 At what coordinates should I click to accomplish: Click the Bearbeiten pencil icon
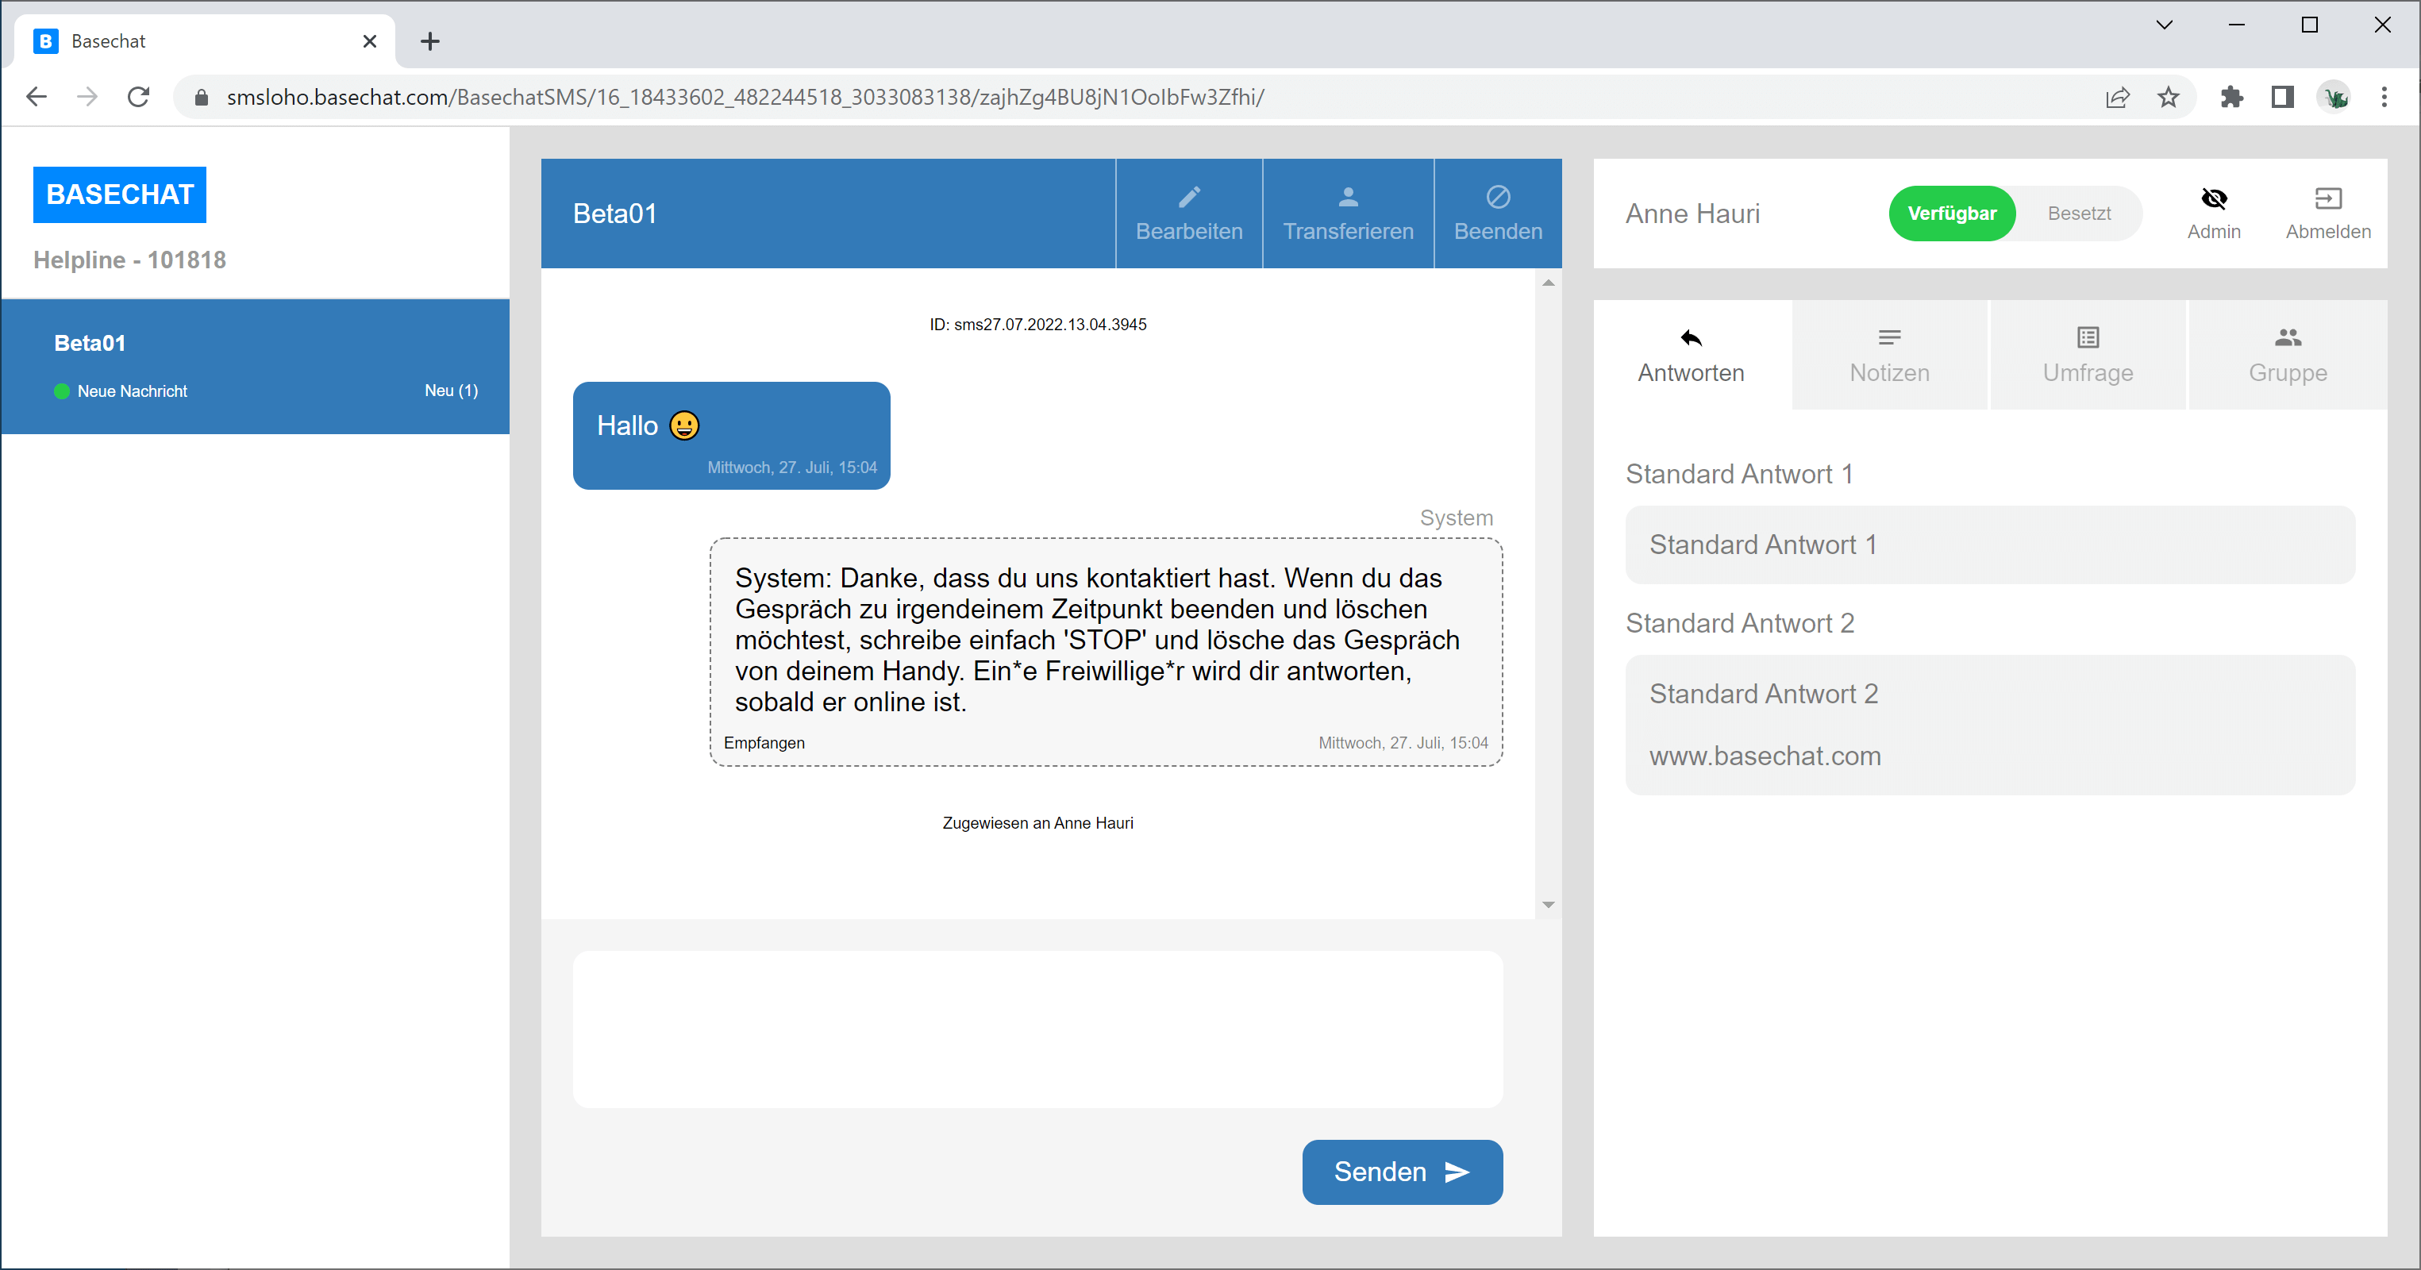coord(1189,198)
